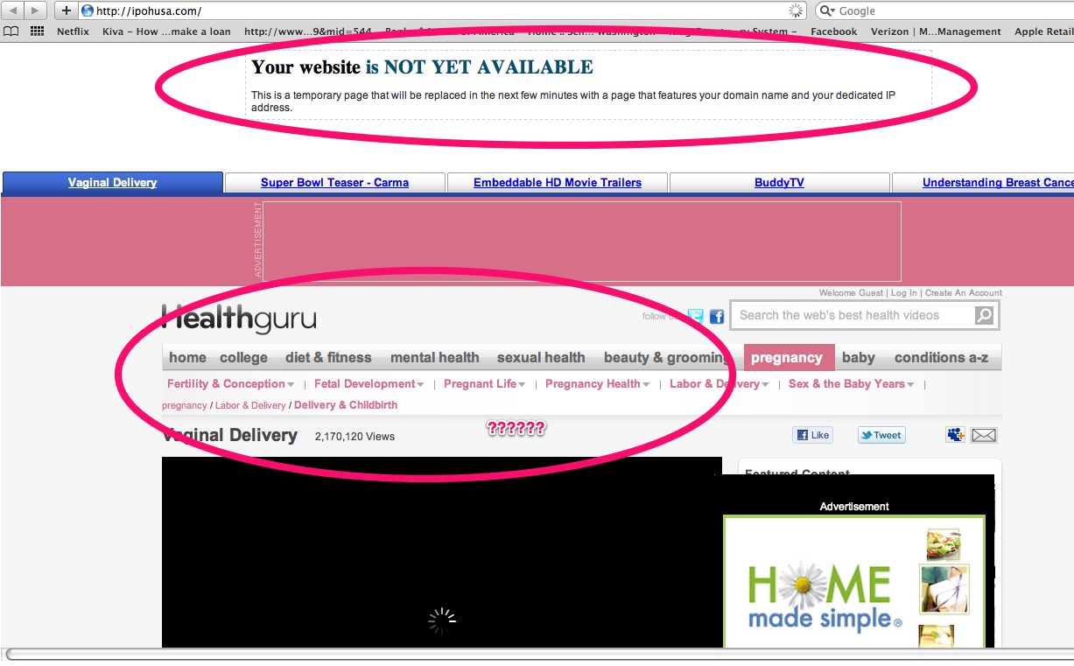The image size is (1074, 666).
Task: Switch to Embeddable HD Movie Trailers tab
Action: click(558, 183)
